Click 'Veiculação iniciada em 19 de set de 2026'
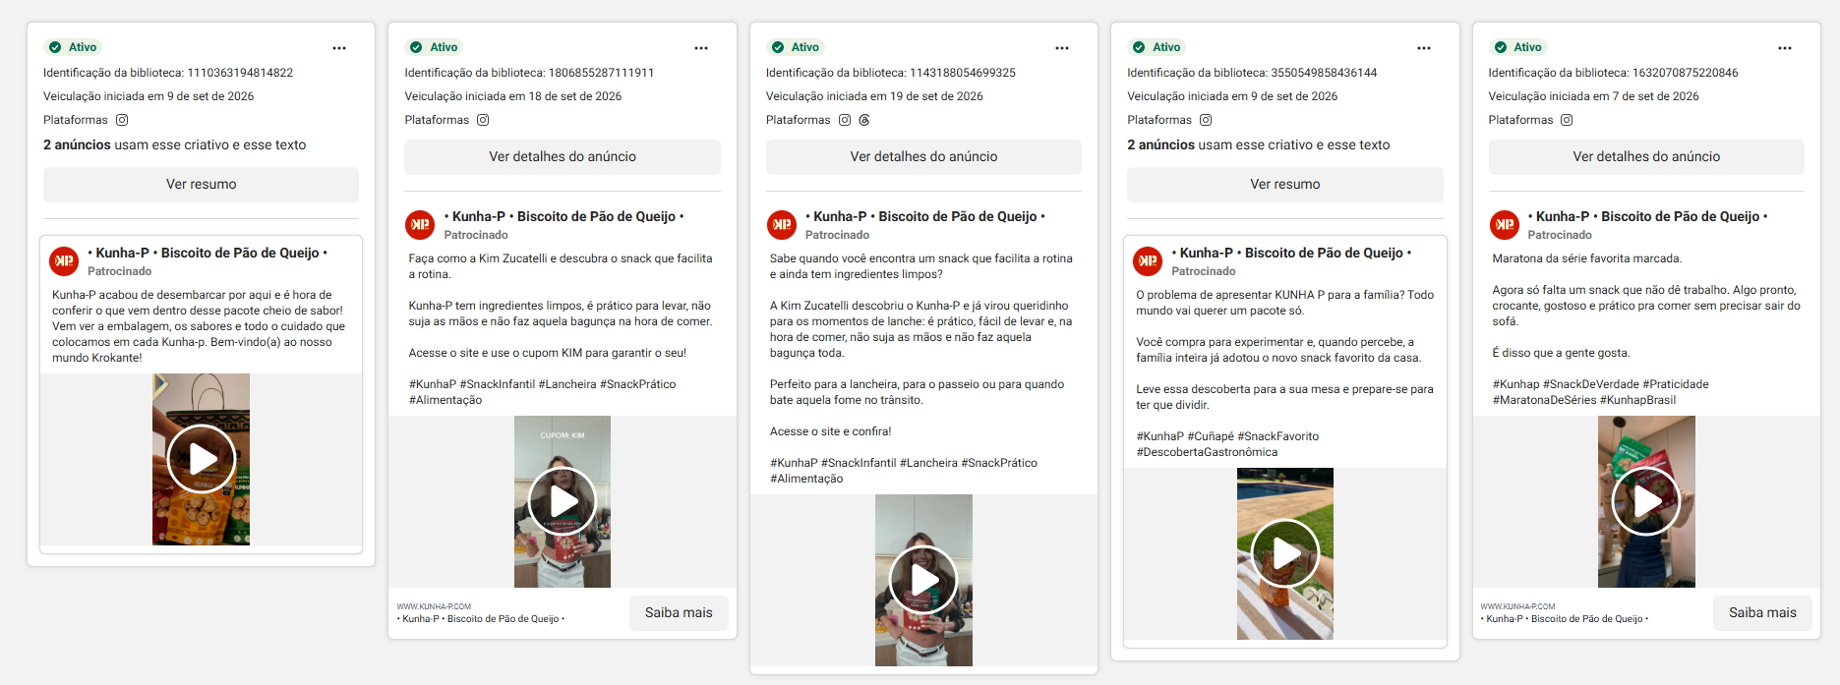Viewport: 1840px width, 685px height. 874,96
